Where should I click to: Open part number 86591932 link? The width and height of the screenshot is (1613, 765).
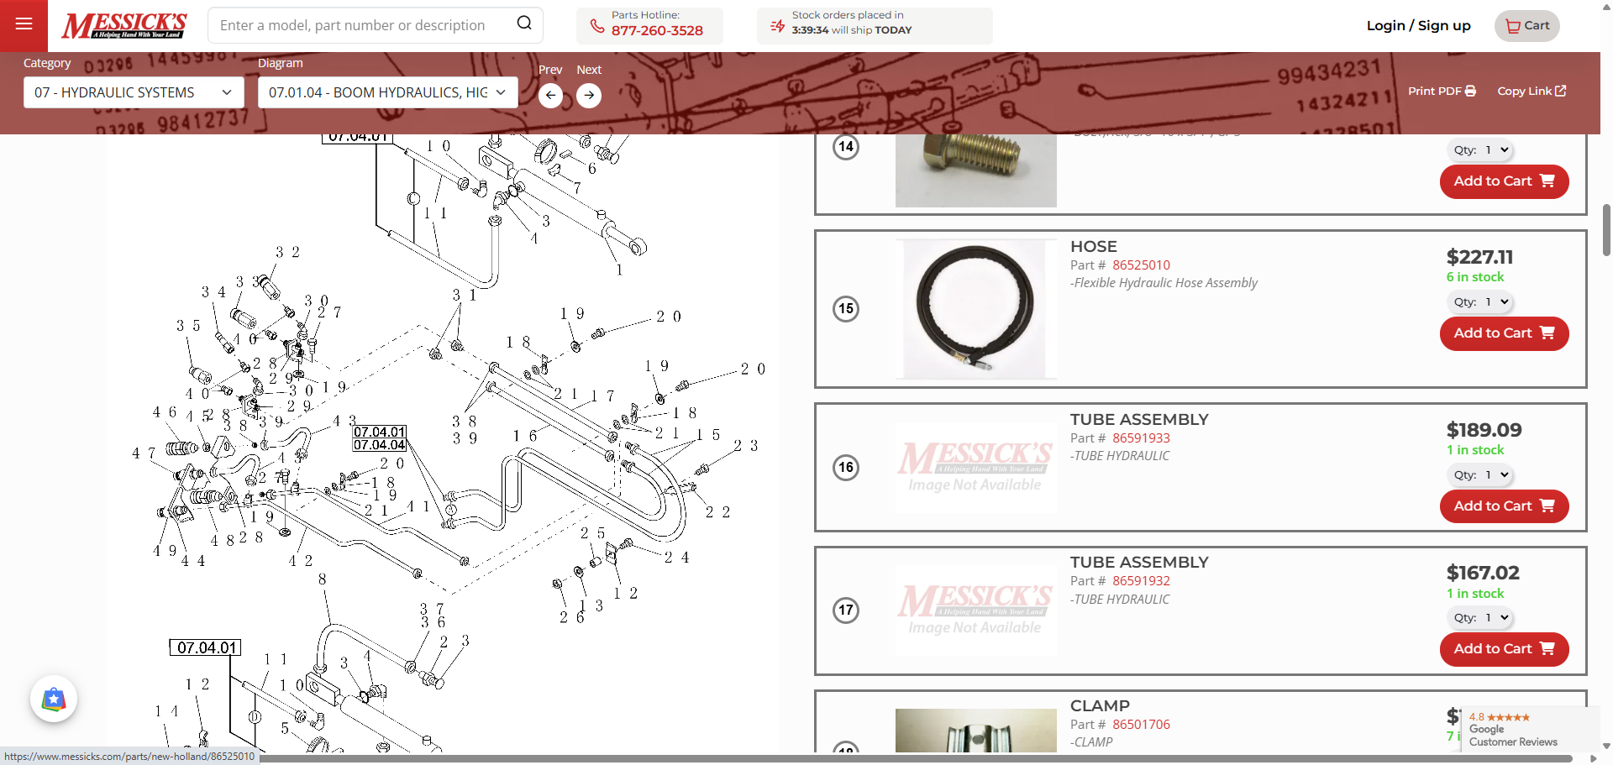[x=1141, y=581]
